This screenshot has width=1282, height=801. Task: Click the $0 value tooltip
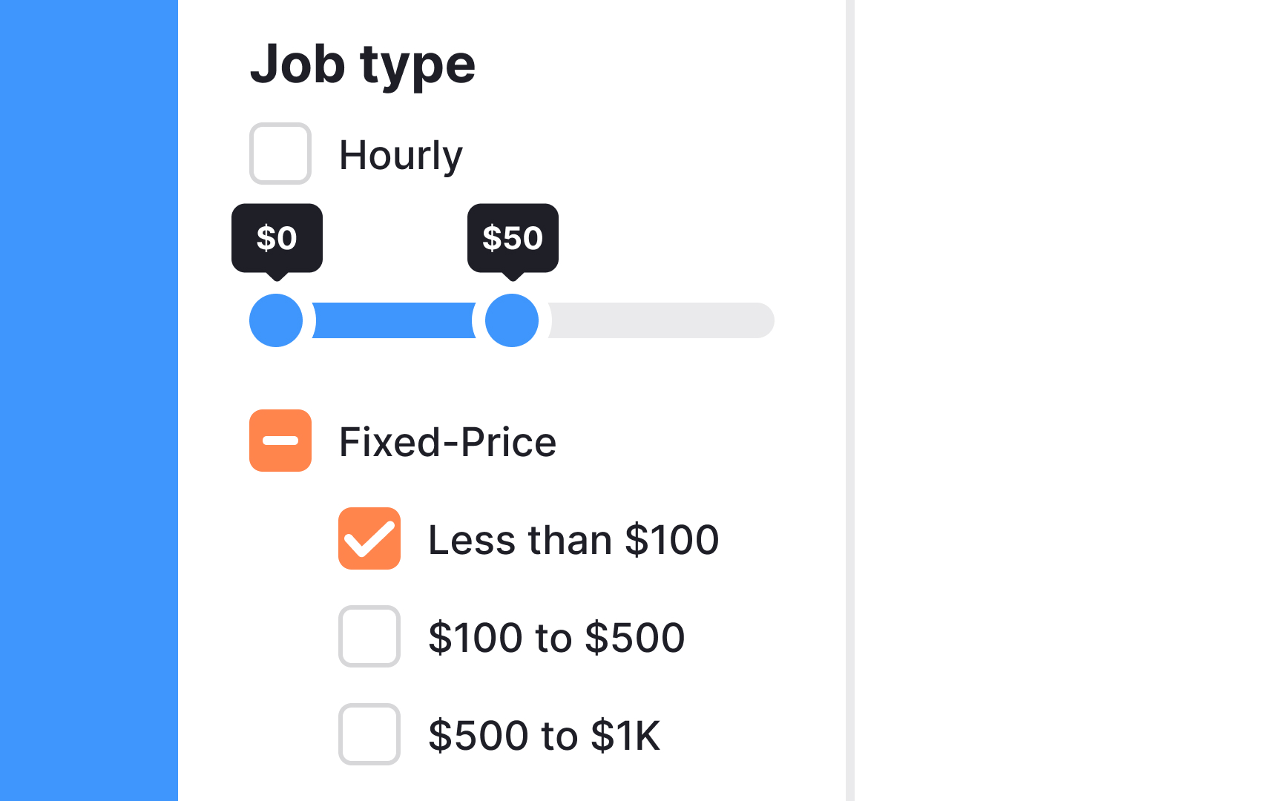[x=277, y=238]
